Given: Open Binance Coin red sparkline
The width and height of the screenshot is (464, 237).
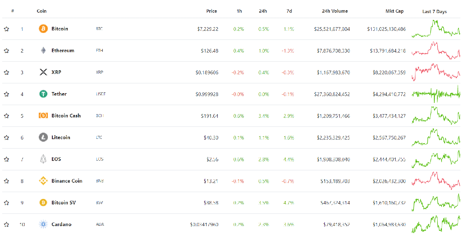Looking at the screenshot, I should pyautogui.click(x=436, y=181).
